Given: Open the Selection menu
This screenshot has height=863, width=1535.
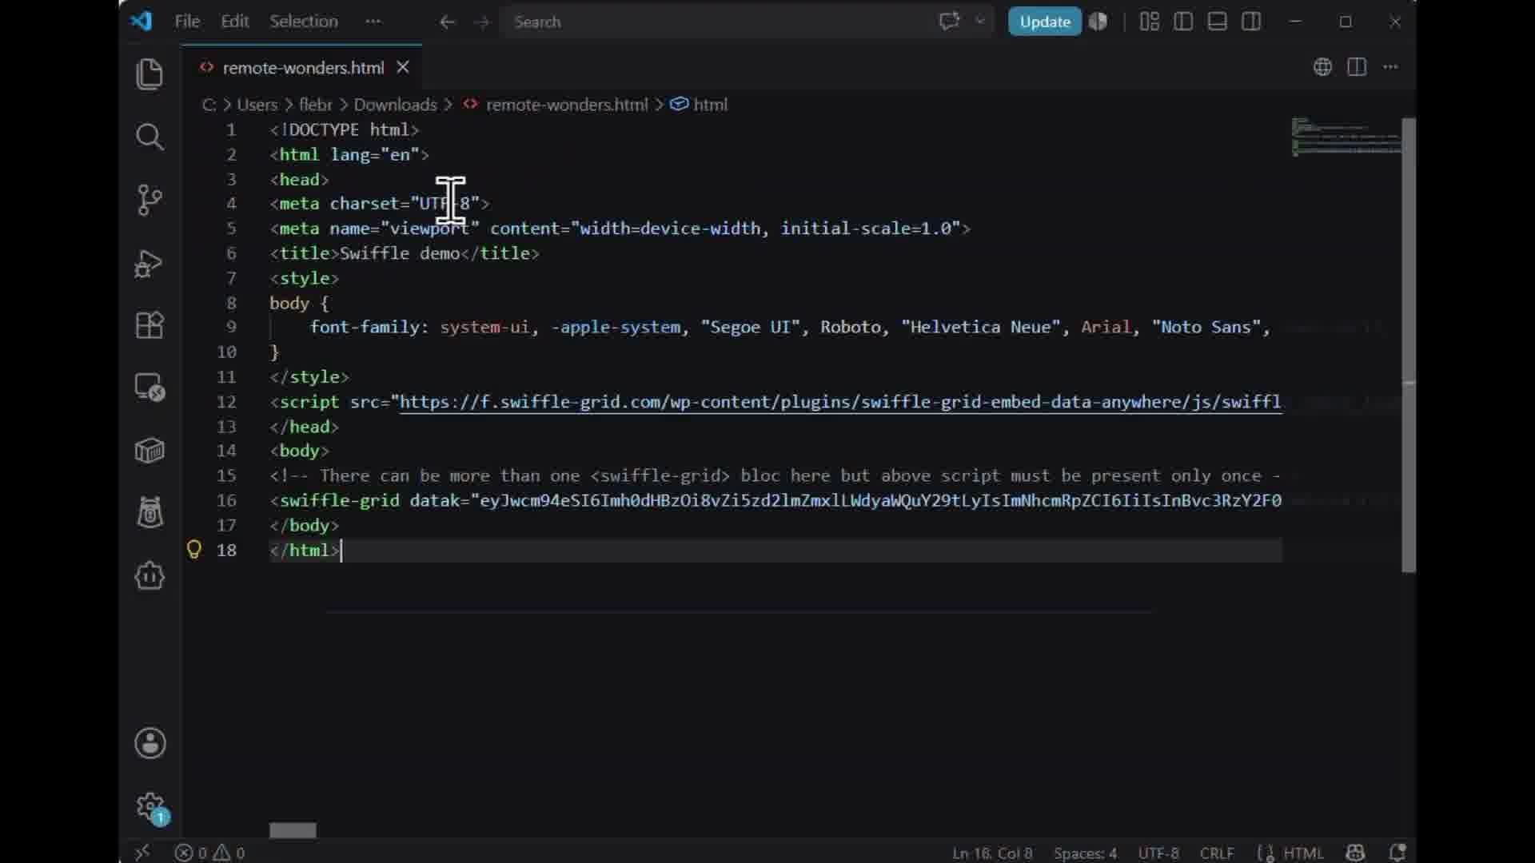Looking at the screenshot, I should pos(304,22).
